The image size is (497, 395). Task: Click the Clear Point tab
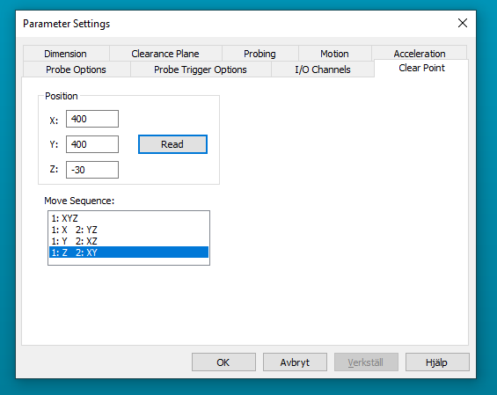point(421,68)
